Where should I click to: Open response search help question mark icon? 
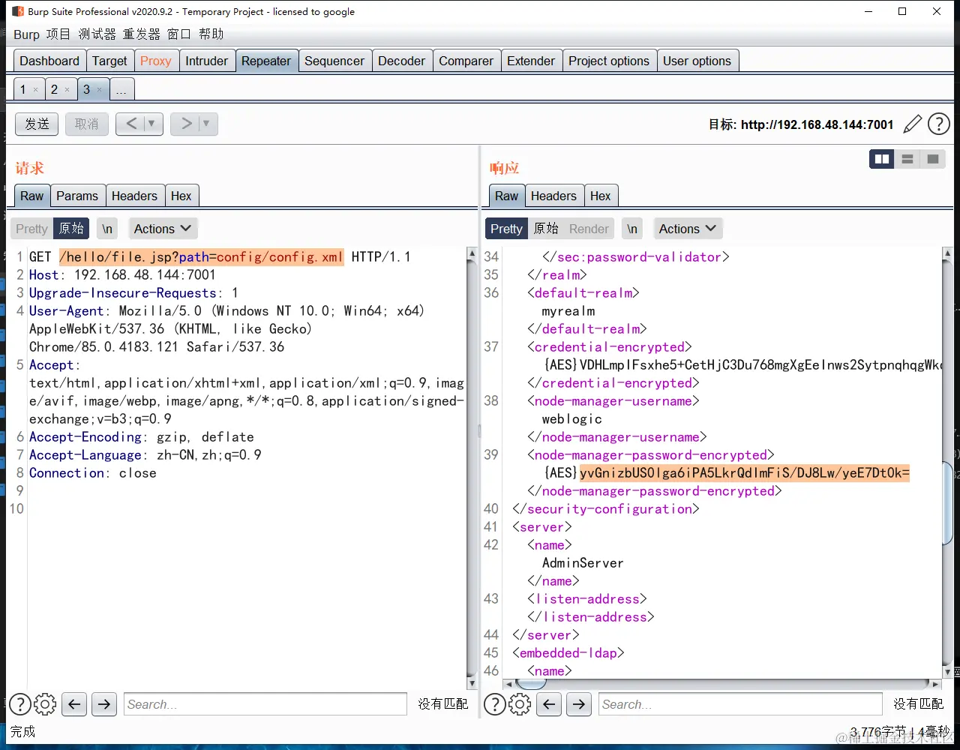tap(495, 704)
